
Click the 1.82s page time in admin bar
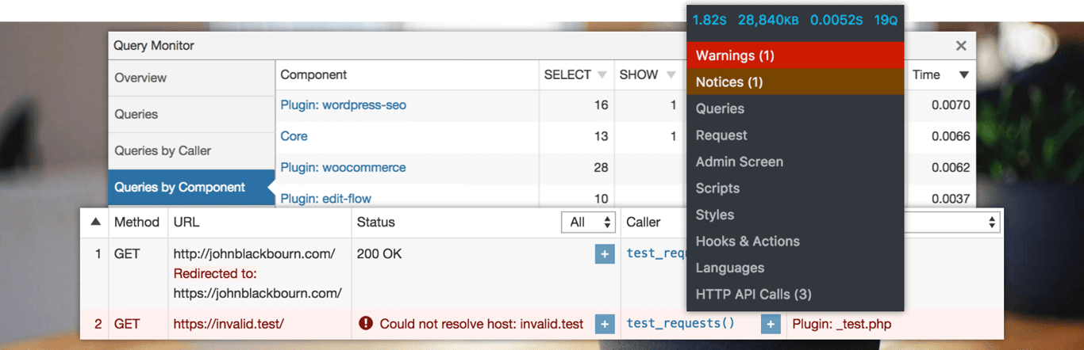(x=709, y=20)
